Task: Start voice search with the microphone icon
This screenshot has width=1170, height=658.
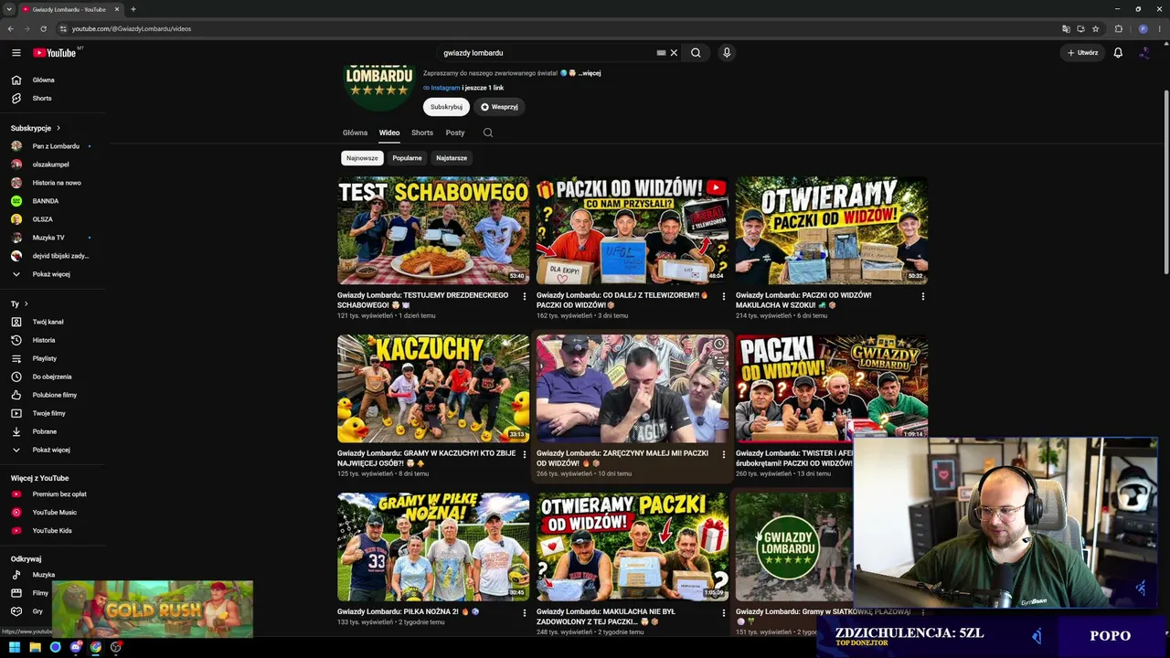Action: click(x=727, y=53)
